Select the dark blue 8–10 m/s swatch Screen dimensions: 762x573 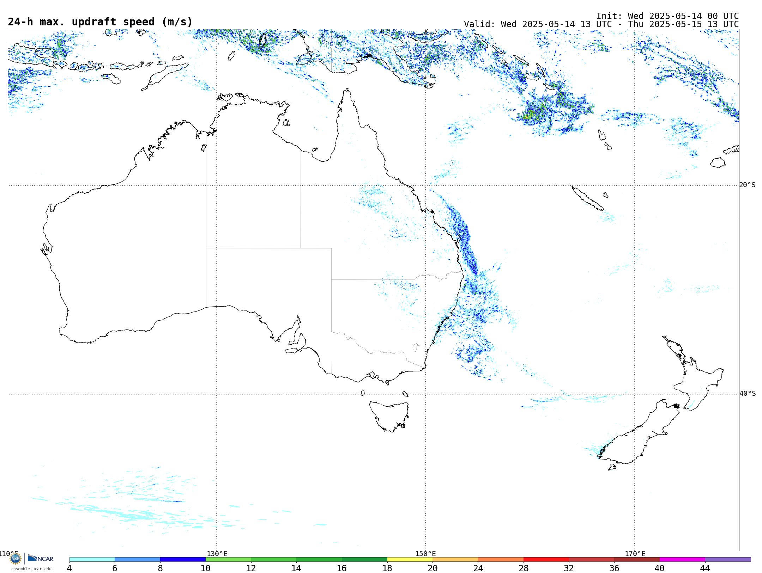[x=183, y=560]
